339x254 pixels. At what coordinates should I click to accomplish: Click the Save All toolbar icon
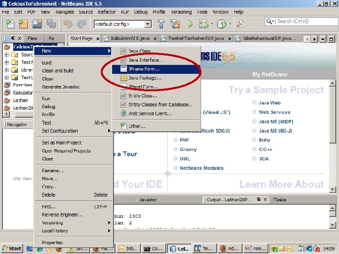pyautogui.click(x=51, y=24)
